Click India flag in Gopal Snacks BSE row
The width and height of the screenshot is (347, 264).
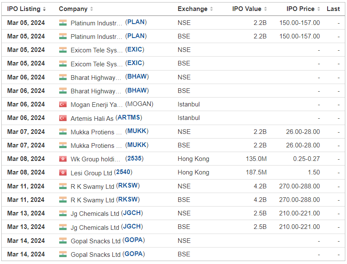coord(63,254)
